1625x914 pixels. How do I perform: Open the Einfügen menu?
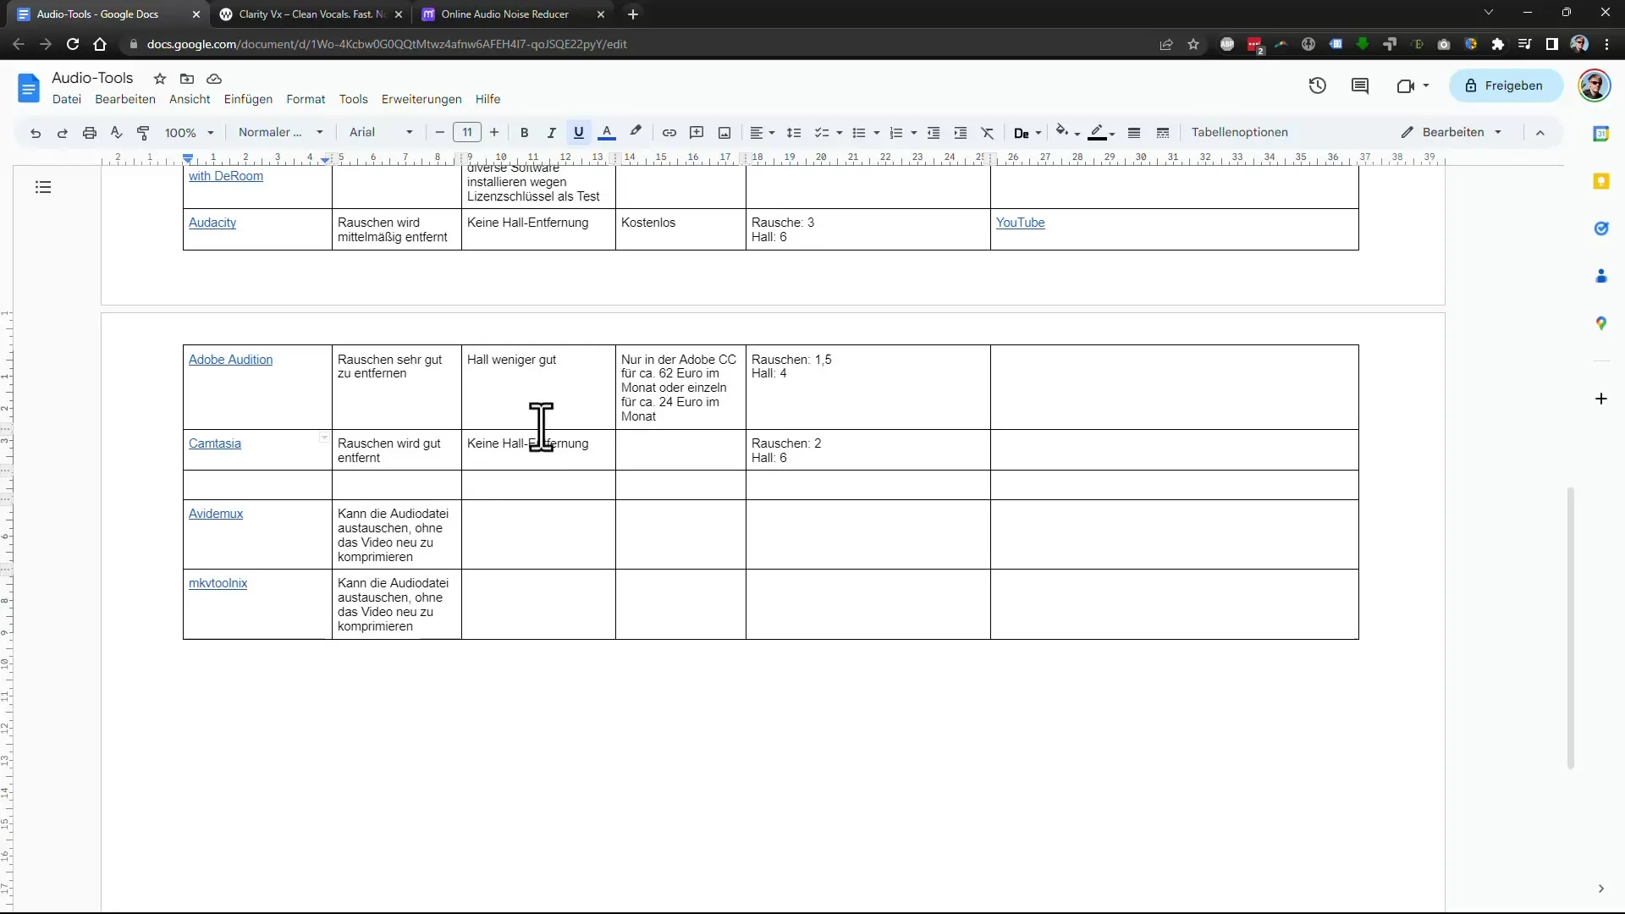248,98
